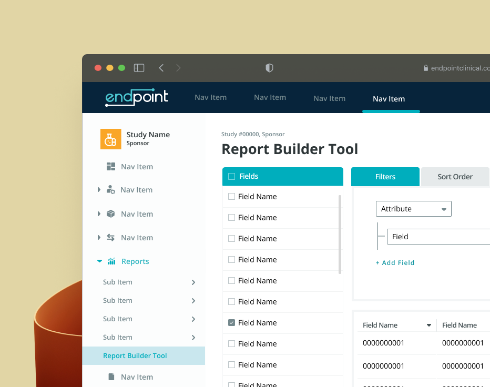Click the document icon beside the bottom Nav Item

tap(111, 376)
